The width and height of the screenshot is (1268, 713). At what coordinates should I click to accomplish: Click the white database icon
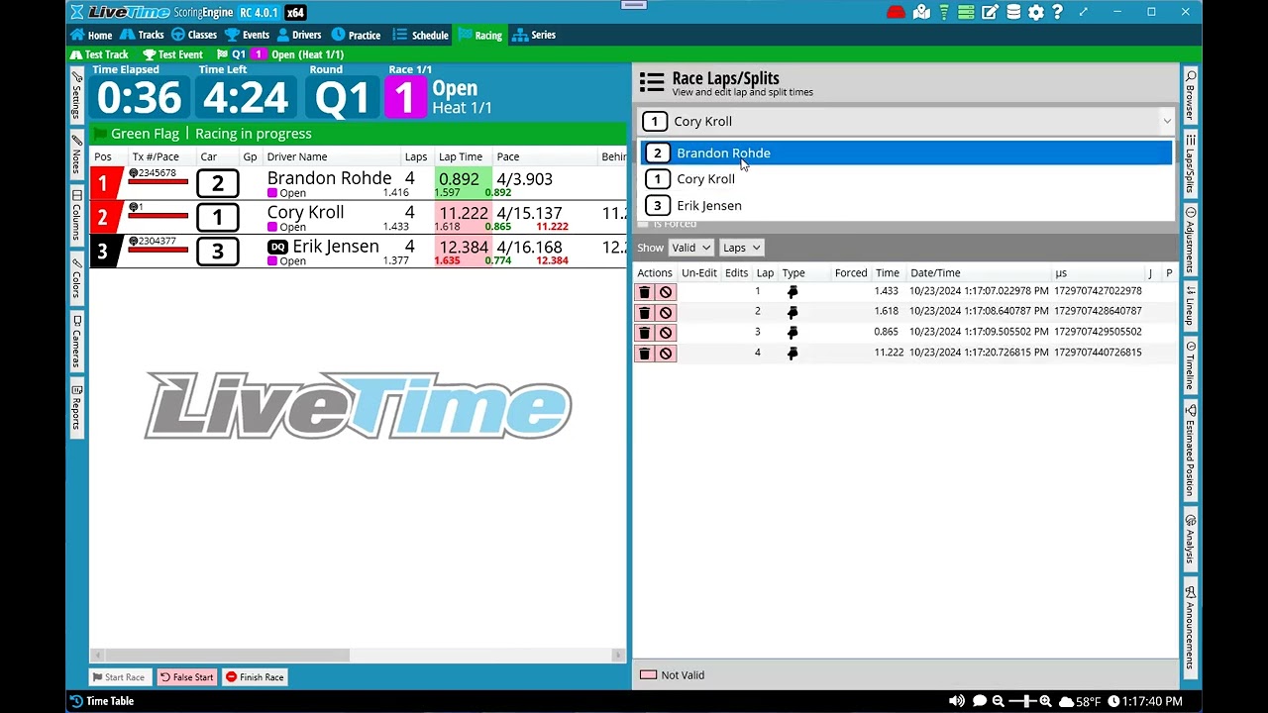click(1013, 12)
